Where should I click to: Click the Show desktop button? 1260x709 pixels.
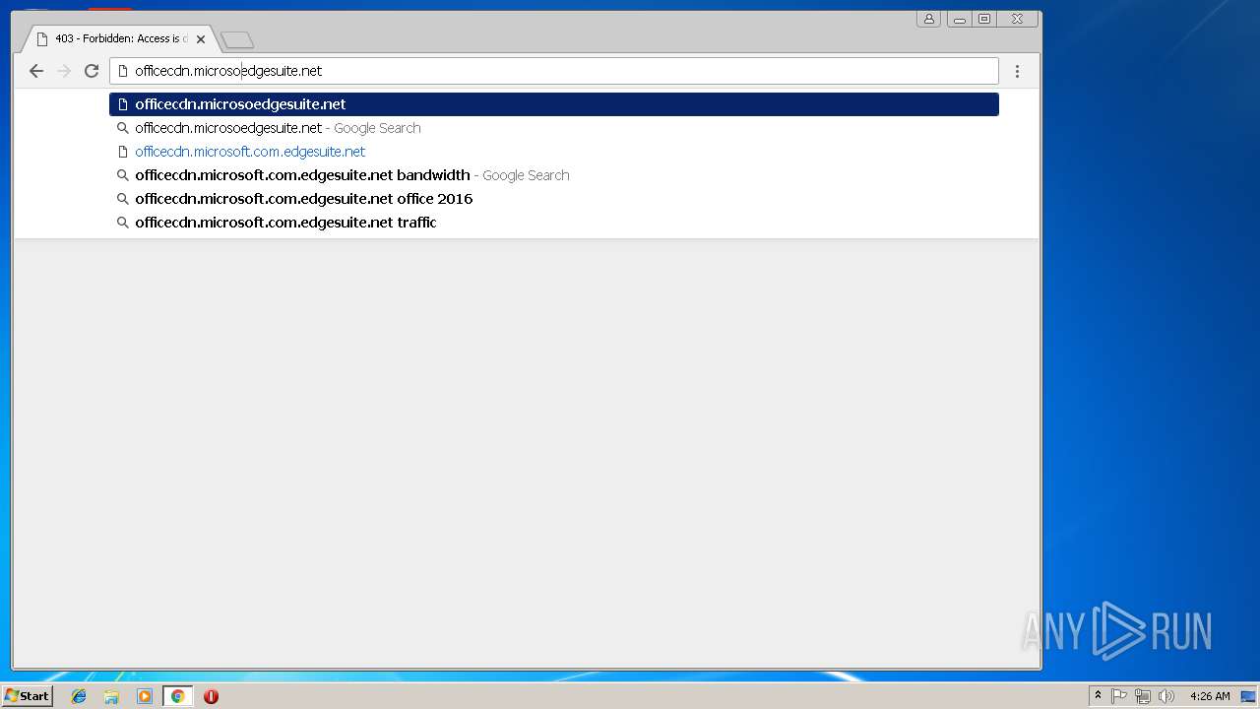(x=1249, y=696)
